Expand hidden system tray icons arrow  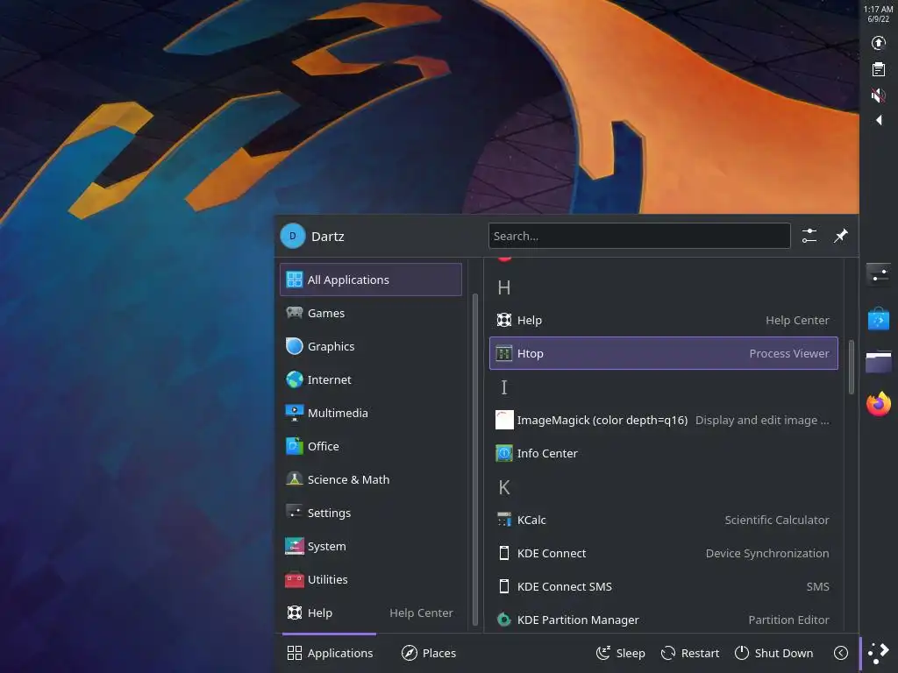(879, 119)
